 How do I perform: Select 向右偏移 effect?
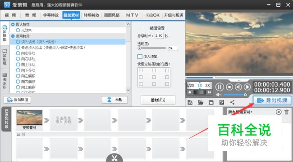pos(18,82)
